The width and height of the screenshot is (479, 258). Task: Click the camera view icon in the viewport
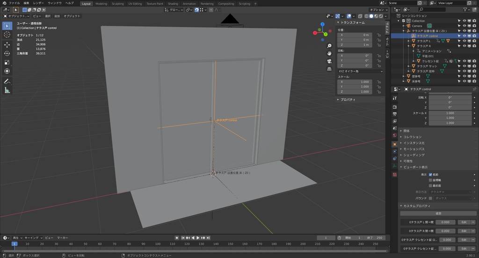(x=330, y=61)
